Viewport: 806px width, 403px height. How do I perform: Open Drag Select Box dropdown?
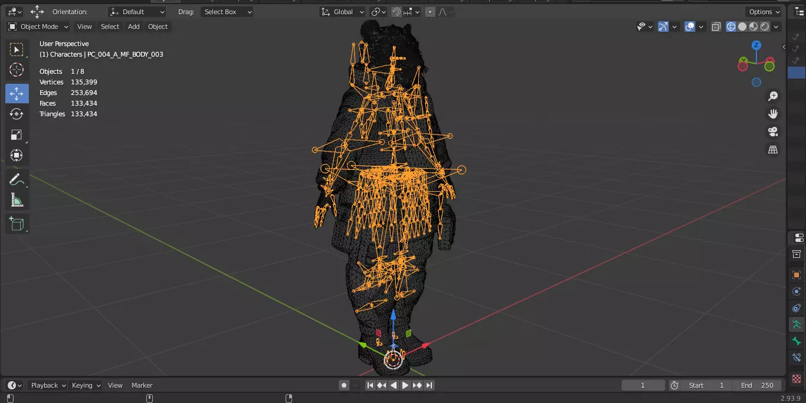coord(227,12)
